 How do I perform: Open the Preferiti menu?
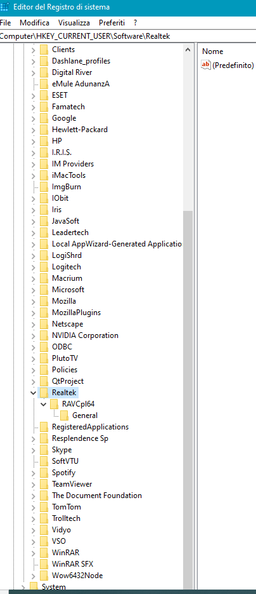(x=112, y=23)
